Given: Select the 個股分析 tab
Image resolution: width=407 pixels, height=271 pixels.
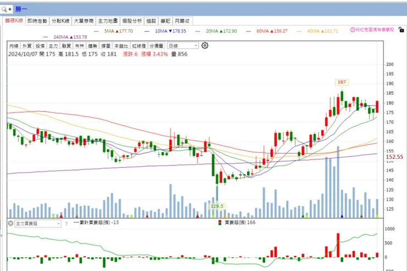Looking at the screenshot, I should [x=132, y=21].
